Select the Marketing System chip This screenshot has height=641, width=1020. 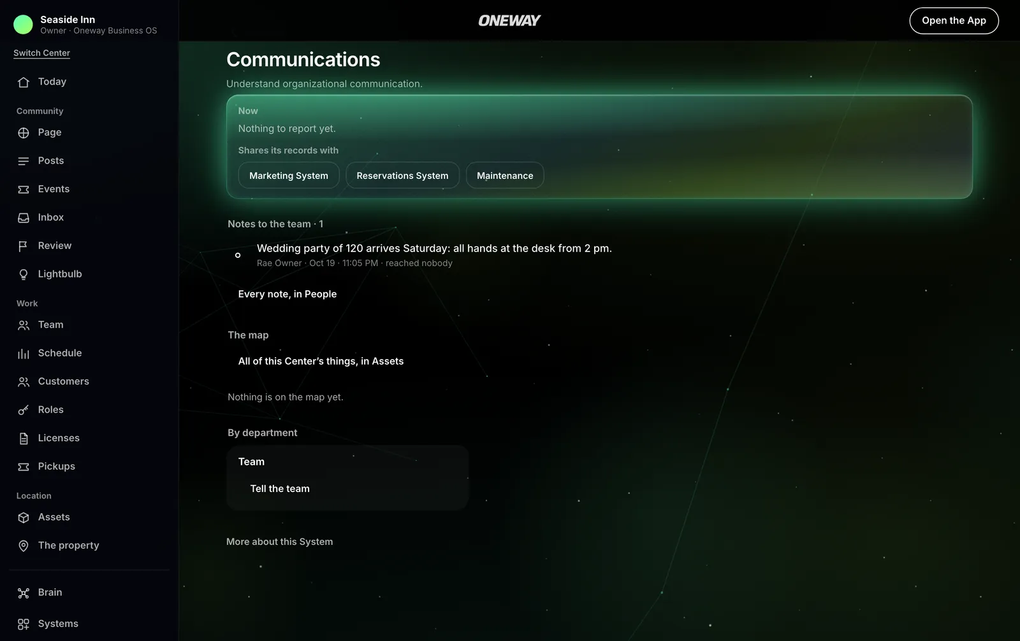tap(289, 176)
